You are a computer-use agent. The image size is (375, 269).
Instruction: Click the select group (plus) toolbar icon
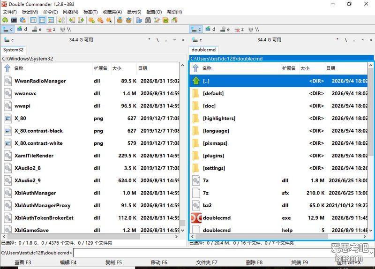click(x=91, y=20)
